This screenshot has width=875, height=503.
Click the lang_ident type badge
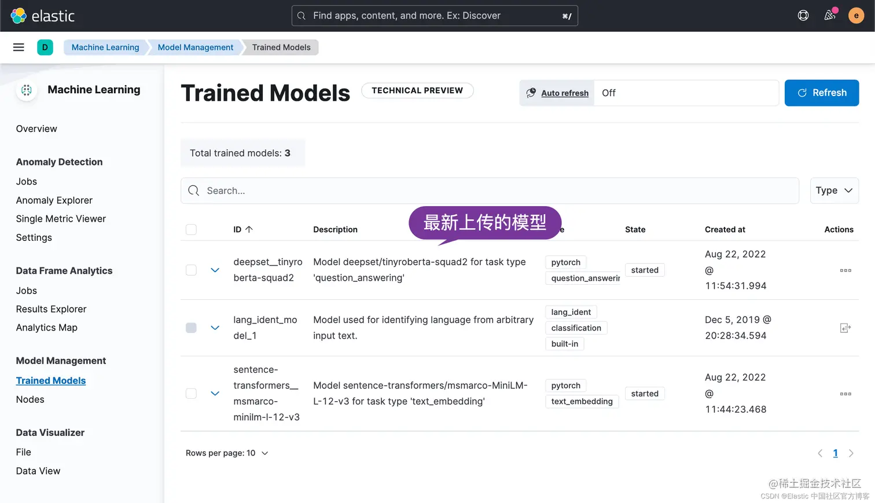(x=571, y=312)
